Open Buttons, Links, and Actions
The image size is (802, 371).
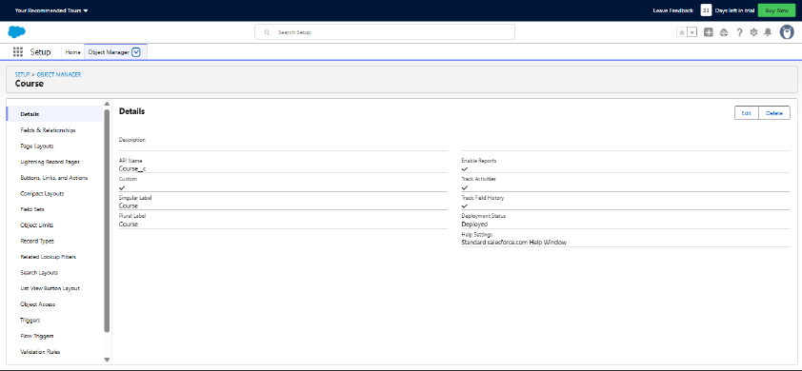point(53,178)
